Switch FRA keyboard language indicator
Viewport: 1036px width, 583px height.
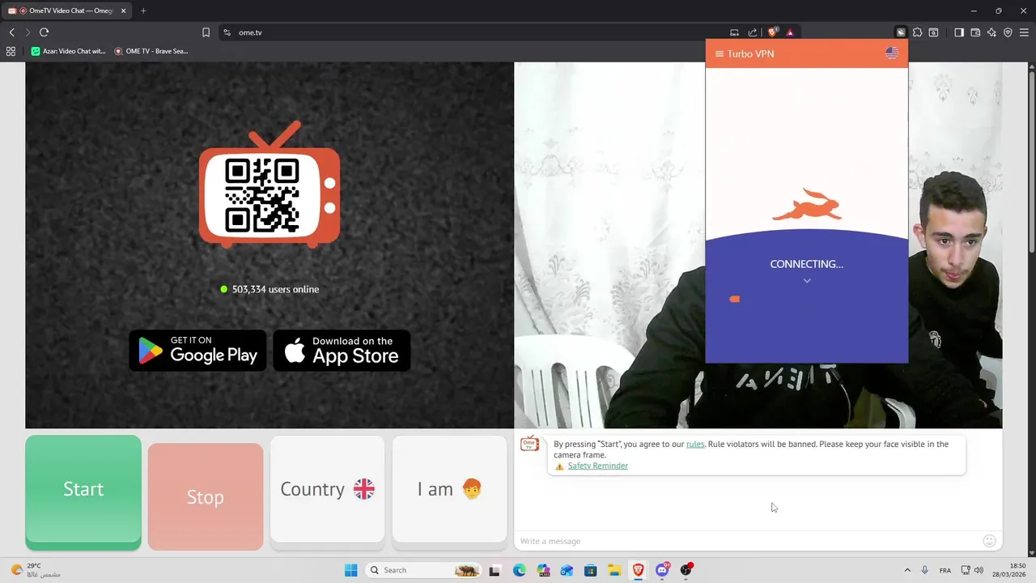[x=945, y=570]
